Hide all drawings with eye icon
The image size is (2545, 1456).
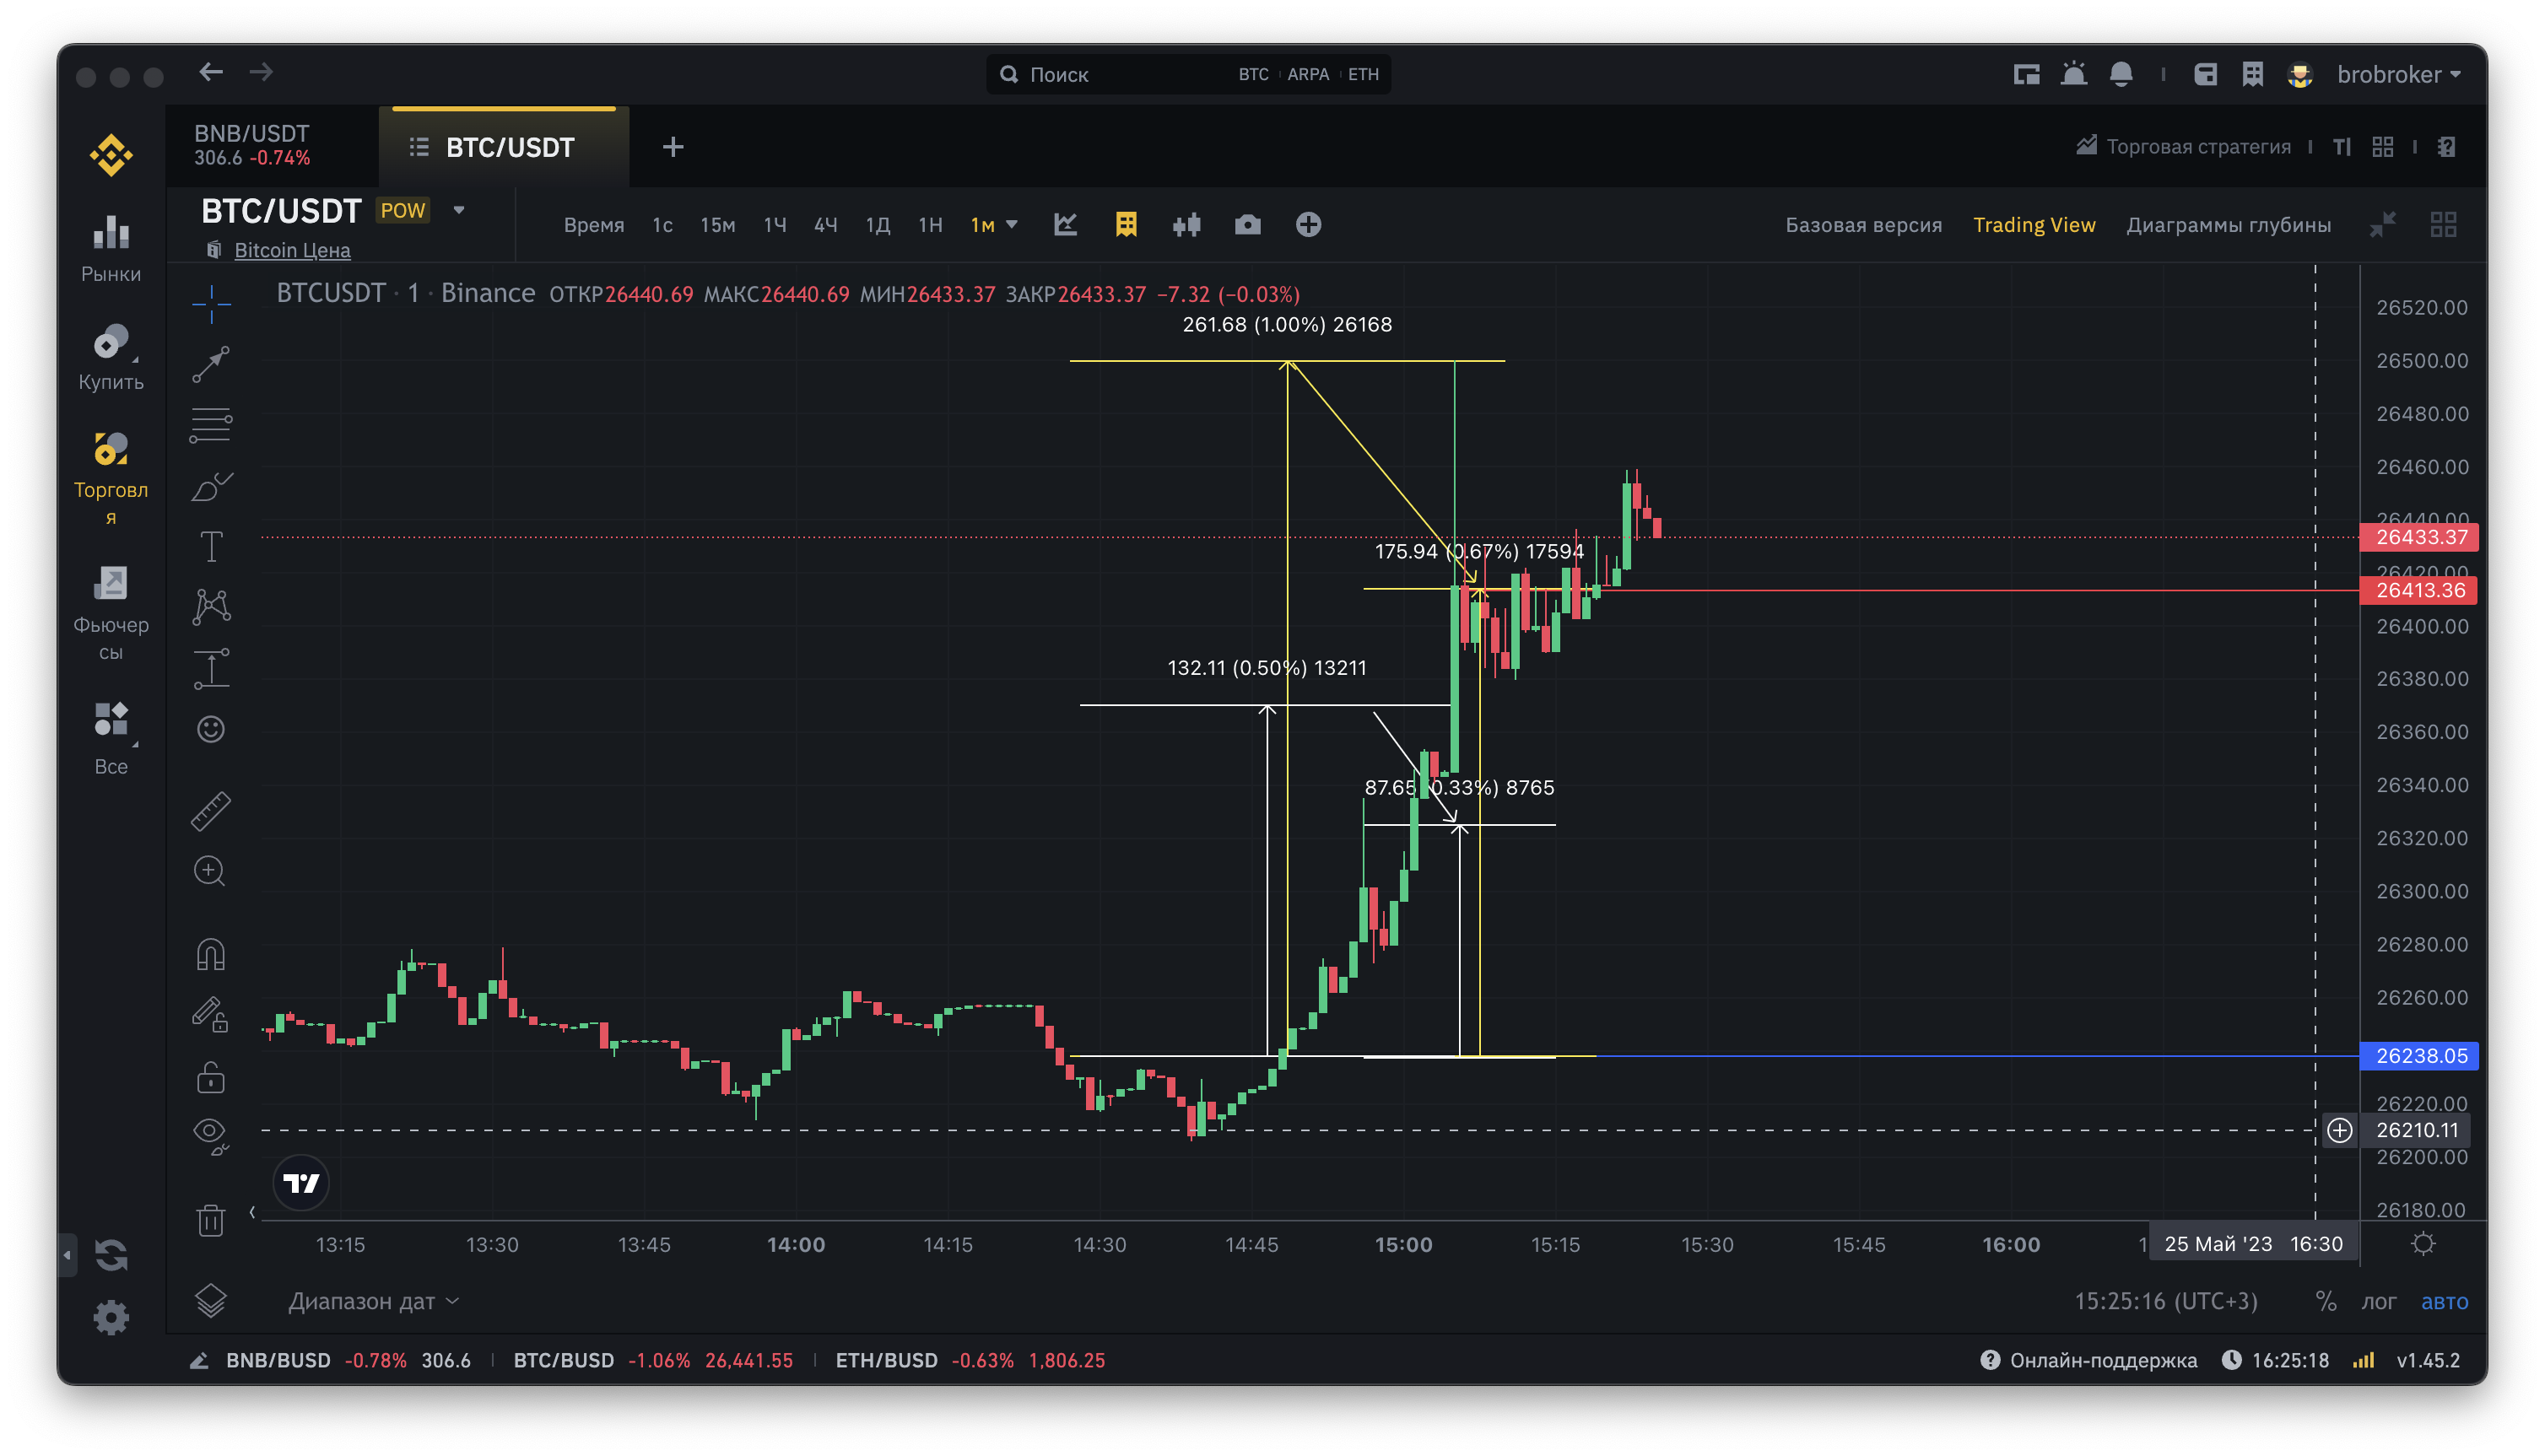pos(209,1132)
